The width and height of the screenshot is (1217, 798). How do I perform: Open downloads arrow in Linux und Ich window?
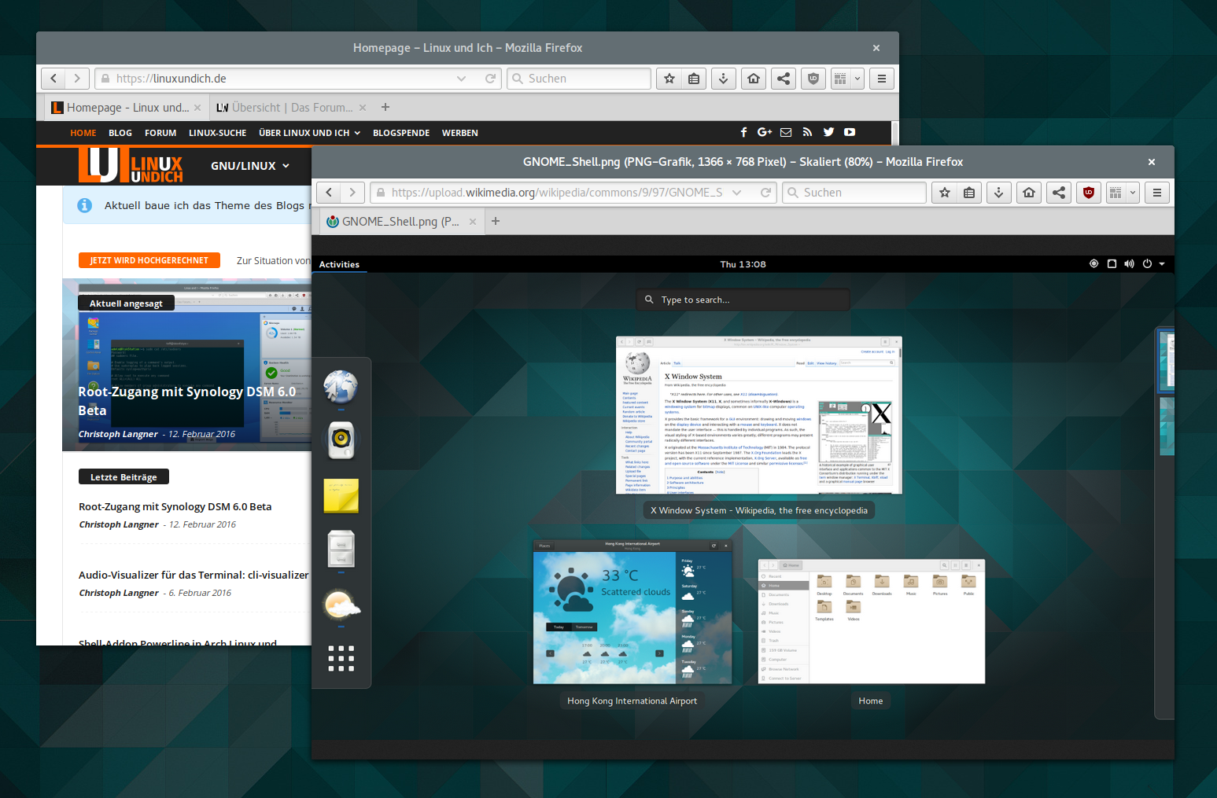(x=724, y=79)
